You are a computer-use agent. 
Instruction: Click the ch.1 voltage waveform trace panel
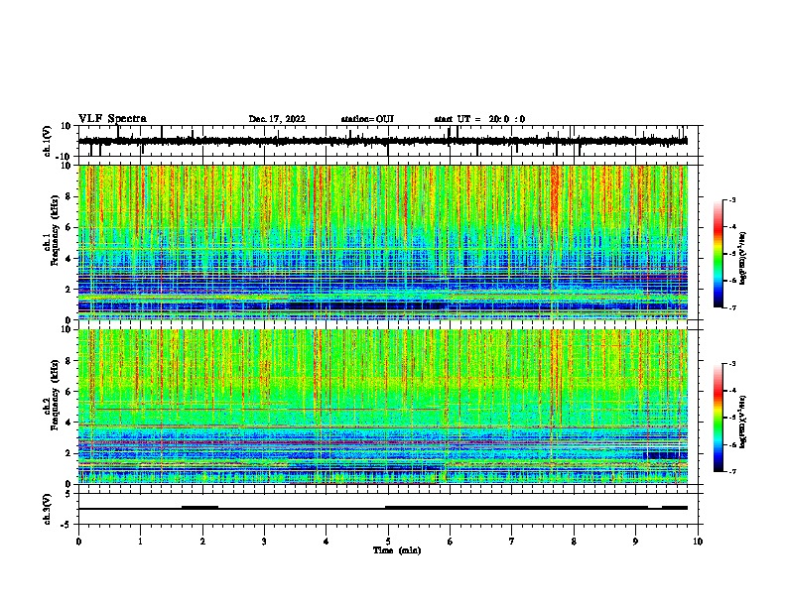click(390, 141)
